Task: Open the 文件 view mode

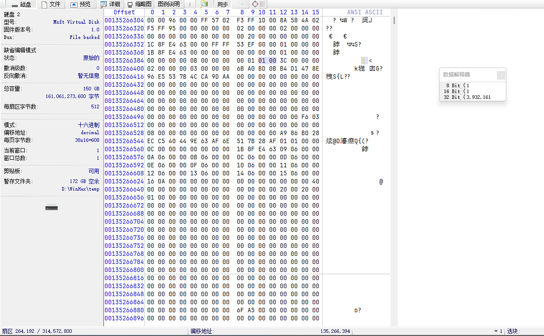Action: coord(51,4)
